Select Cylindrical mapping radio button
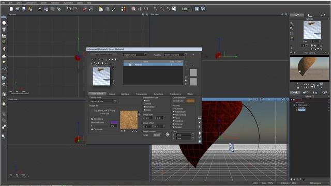This screenshot has width=331, height=186. [x=174, y=121]
